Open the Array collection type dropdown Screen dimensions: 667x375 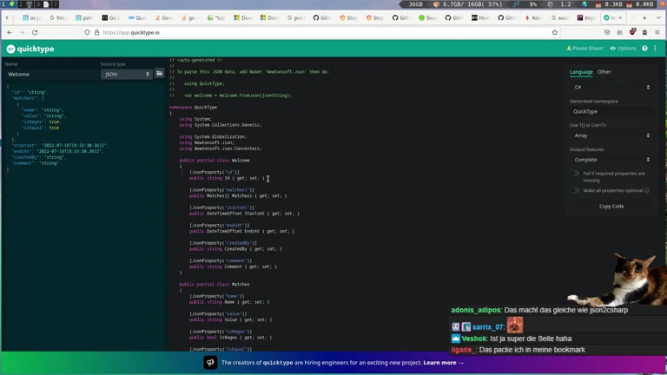click(611, 135)
